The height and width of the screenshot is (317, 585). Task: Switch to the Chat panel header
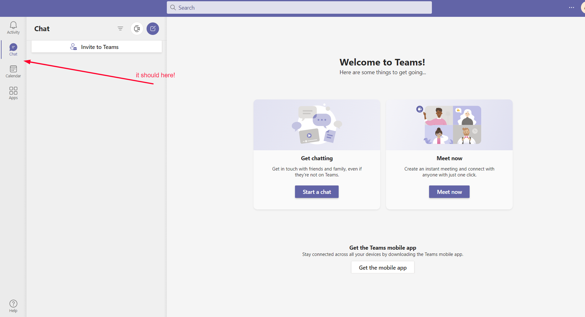coord(41,28)
